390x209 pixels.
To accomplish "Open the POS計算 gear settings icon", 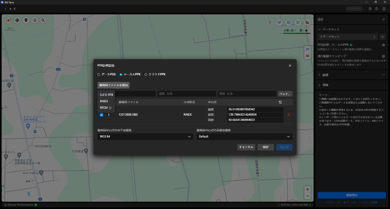I will pyautogui.click(x=383, y=45).
